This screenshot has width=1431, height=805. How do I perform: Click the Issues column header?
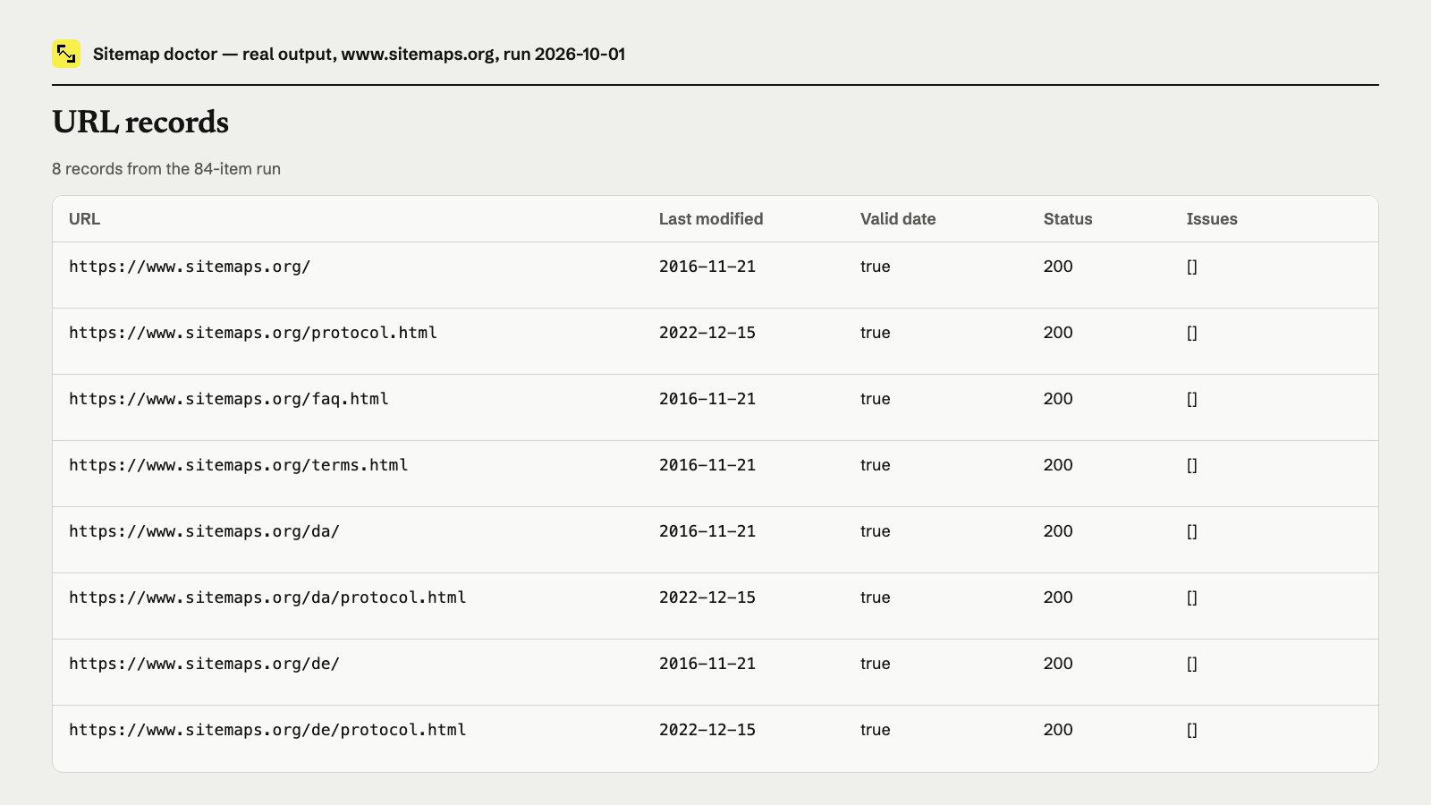[x=1212, y=219]
